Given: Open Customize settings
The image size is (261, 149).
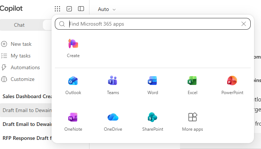Looking at the screenshot, I should click(18, 79).
